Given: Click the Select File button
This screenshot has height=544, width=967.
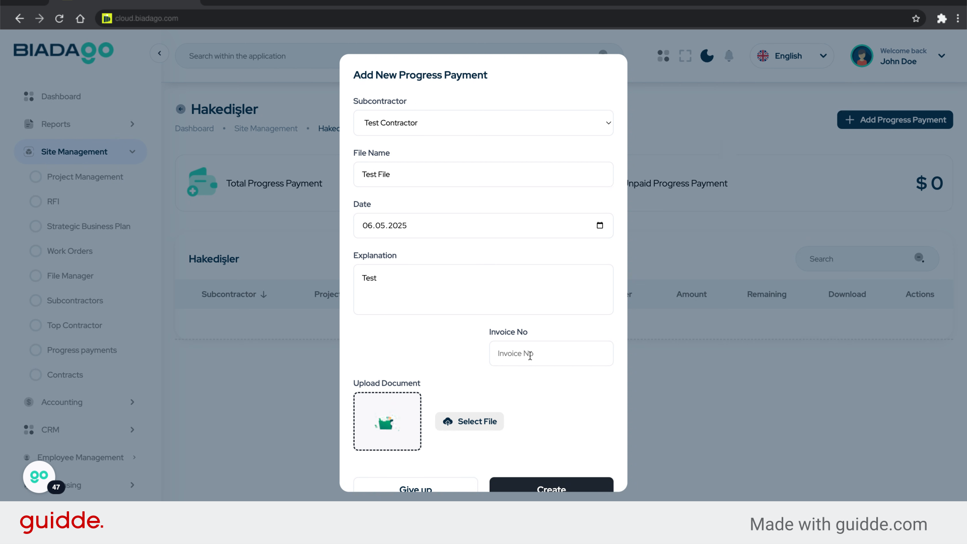Looking at the screenshot, I should coord(469,422).
